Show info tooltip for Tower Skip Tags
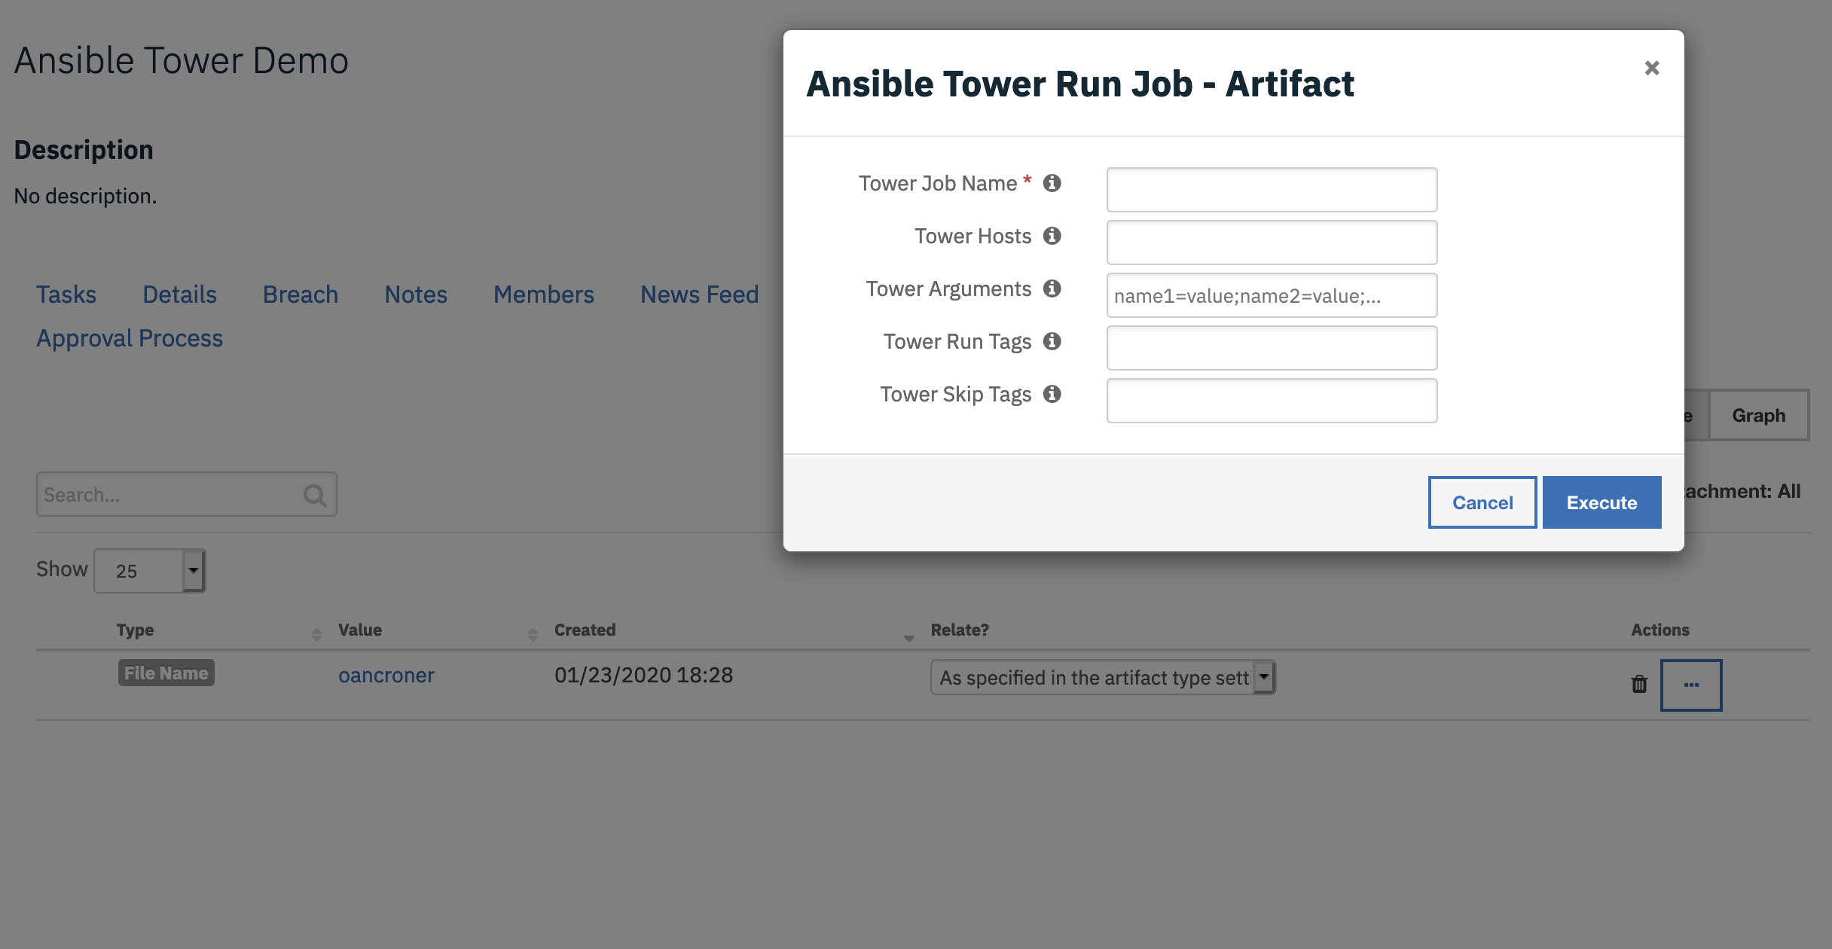Viewport: 1832px width, 949px height. pyautogui.click(x=1052, y=394)
